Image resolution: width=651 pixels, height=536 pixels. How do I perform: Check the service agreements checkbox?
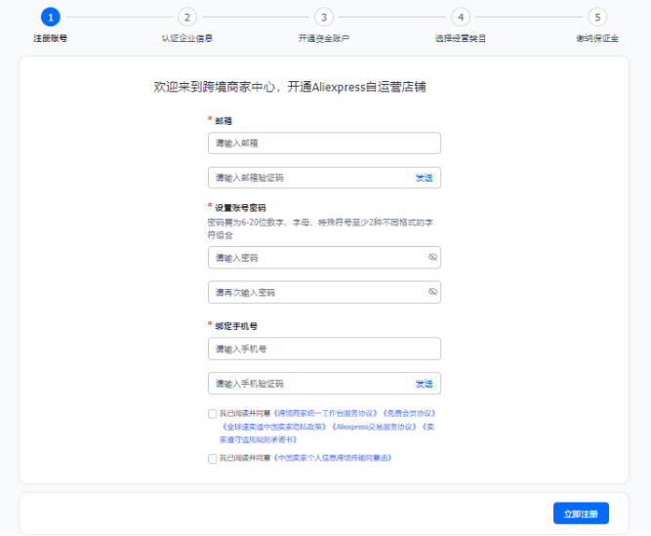pyautogui.click(x=213, y=413)
